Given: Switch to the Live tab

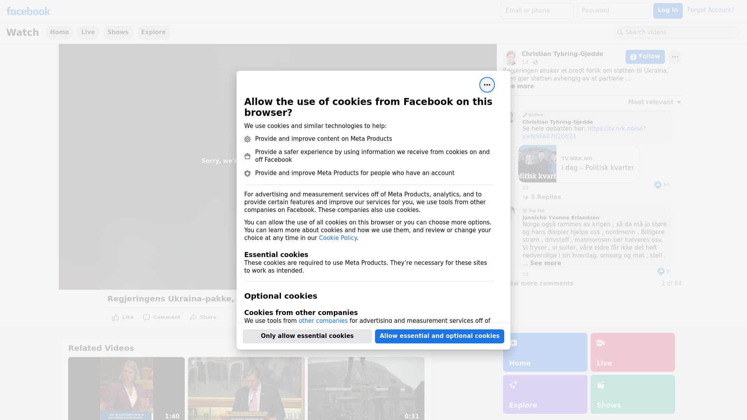Looking at the screenshot, I should point(88,32).
